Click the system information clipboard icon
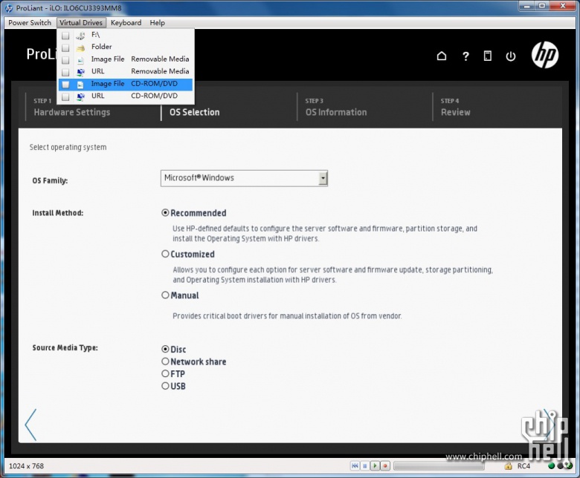This screenshot has width=580, height=478. 488,56
